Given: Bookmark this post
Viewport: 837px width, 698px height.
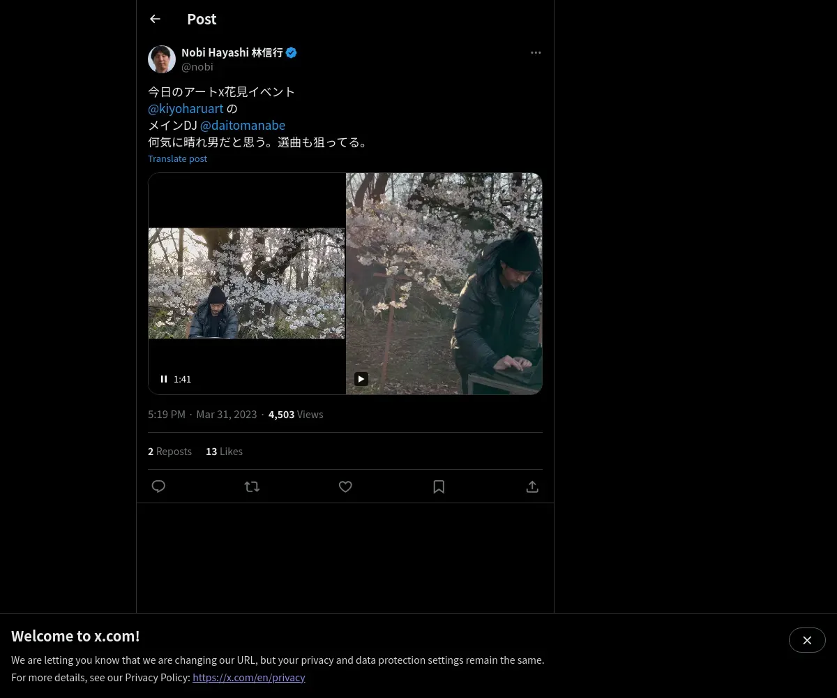Looking at the screenshot, I should (x=439, y=487).
